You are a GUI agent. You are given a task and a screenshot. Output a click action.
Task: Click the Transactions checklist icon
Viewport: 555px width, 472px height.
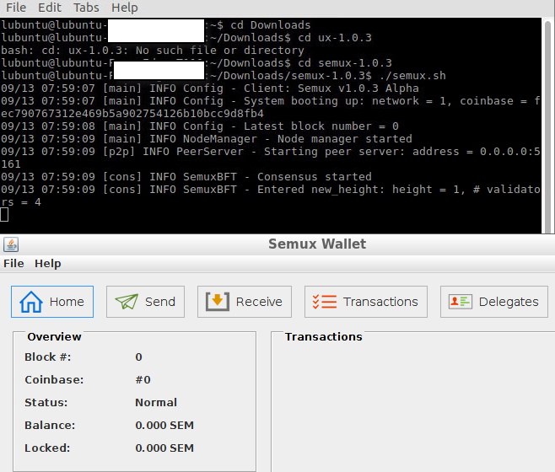(325, 302)
